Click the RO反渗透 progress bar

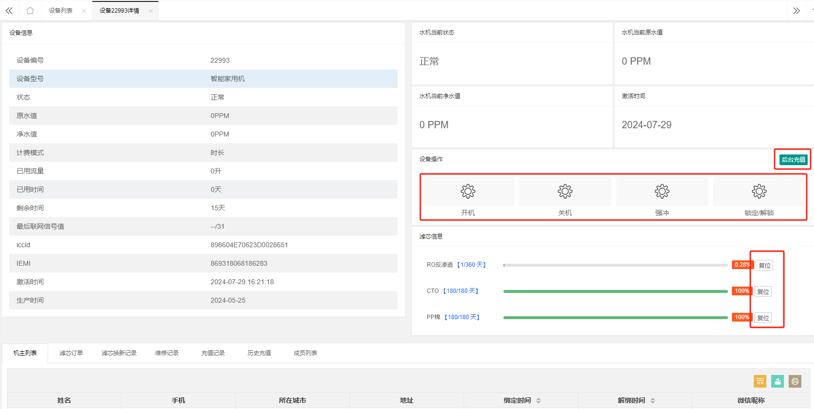coord(615,265)
